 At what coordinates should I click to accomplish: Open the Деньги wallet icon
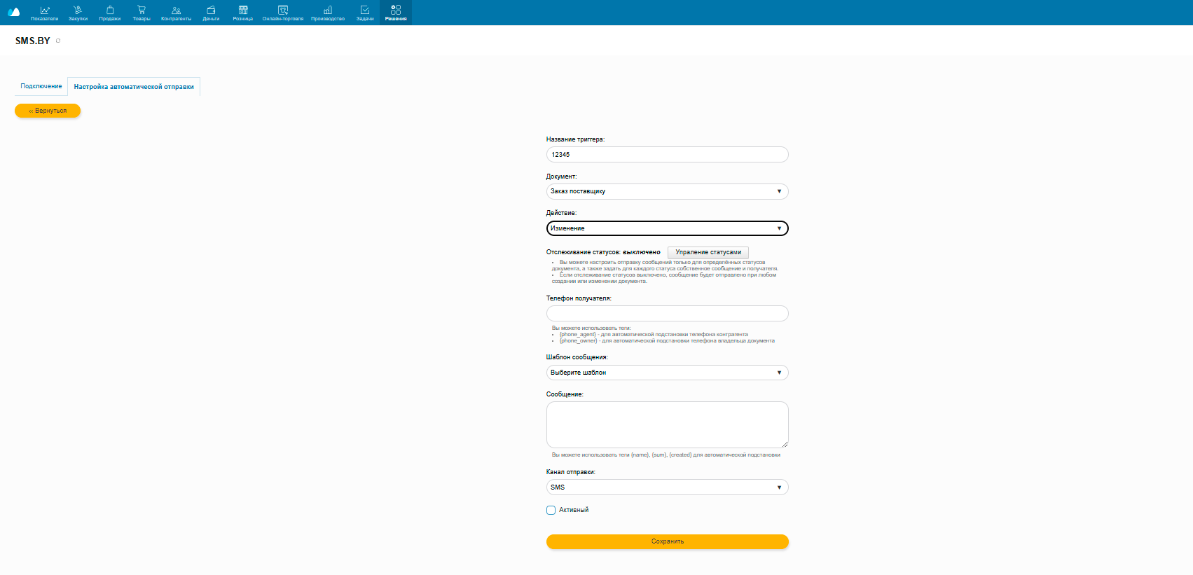tap(211, 10)
